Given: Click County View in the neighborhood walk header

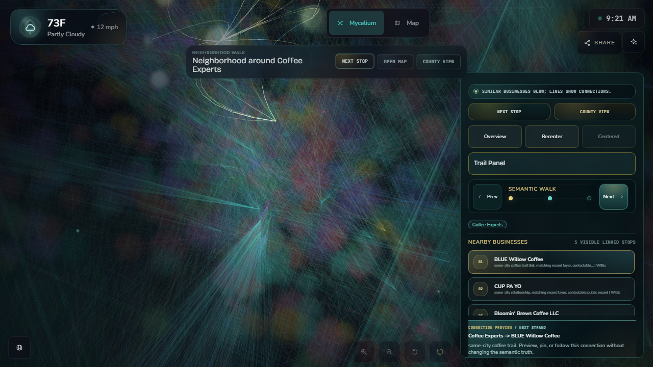Looking at the screenshot, I should pyautogui.click(x=438, y=62).
